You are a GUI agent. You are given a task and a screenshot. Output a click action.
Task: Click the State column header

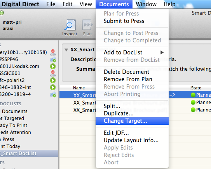196,88
